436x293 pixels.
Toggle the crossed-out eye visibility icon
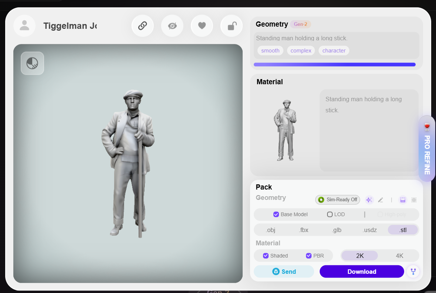point(172,26)
